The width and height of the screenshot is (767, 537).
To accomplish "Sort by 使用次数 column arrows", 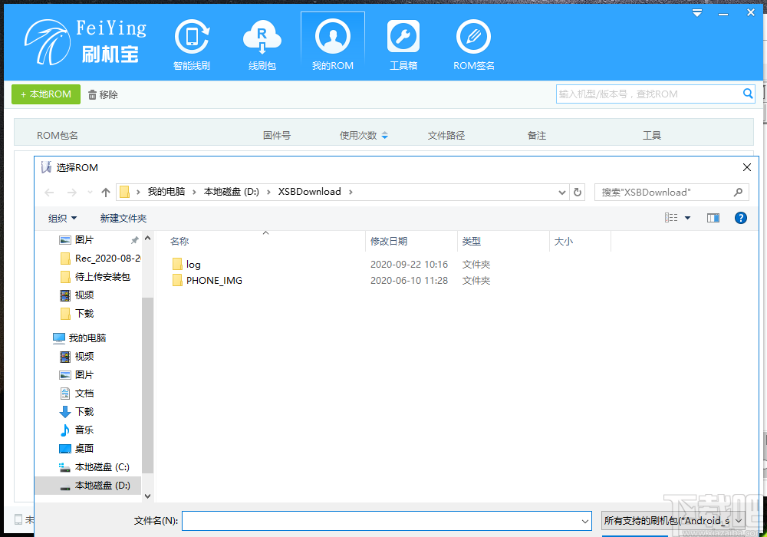I will tap(385, 136).
